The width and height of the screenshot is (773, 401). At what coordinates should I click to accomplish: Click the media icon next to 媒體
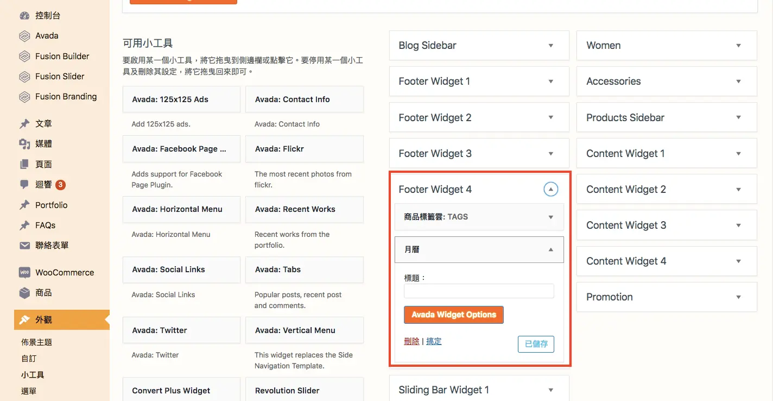pos(24,144)
